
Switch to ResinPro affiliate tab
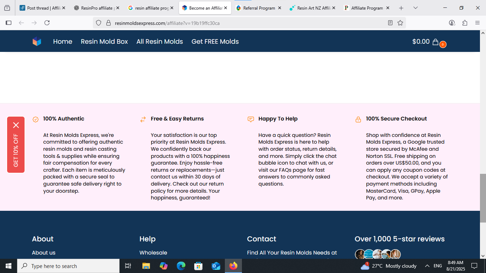(x=96, y=8)
